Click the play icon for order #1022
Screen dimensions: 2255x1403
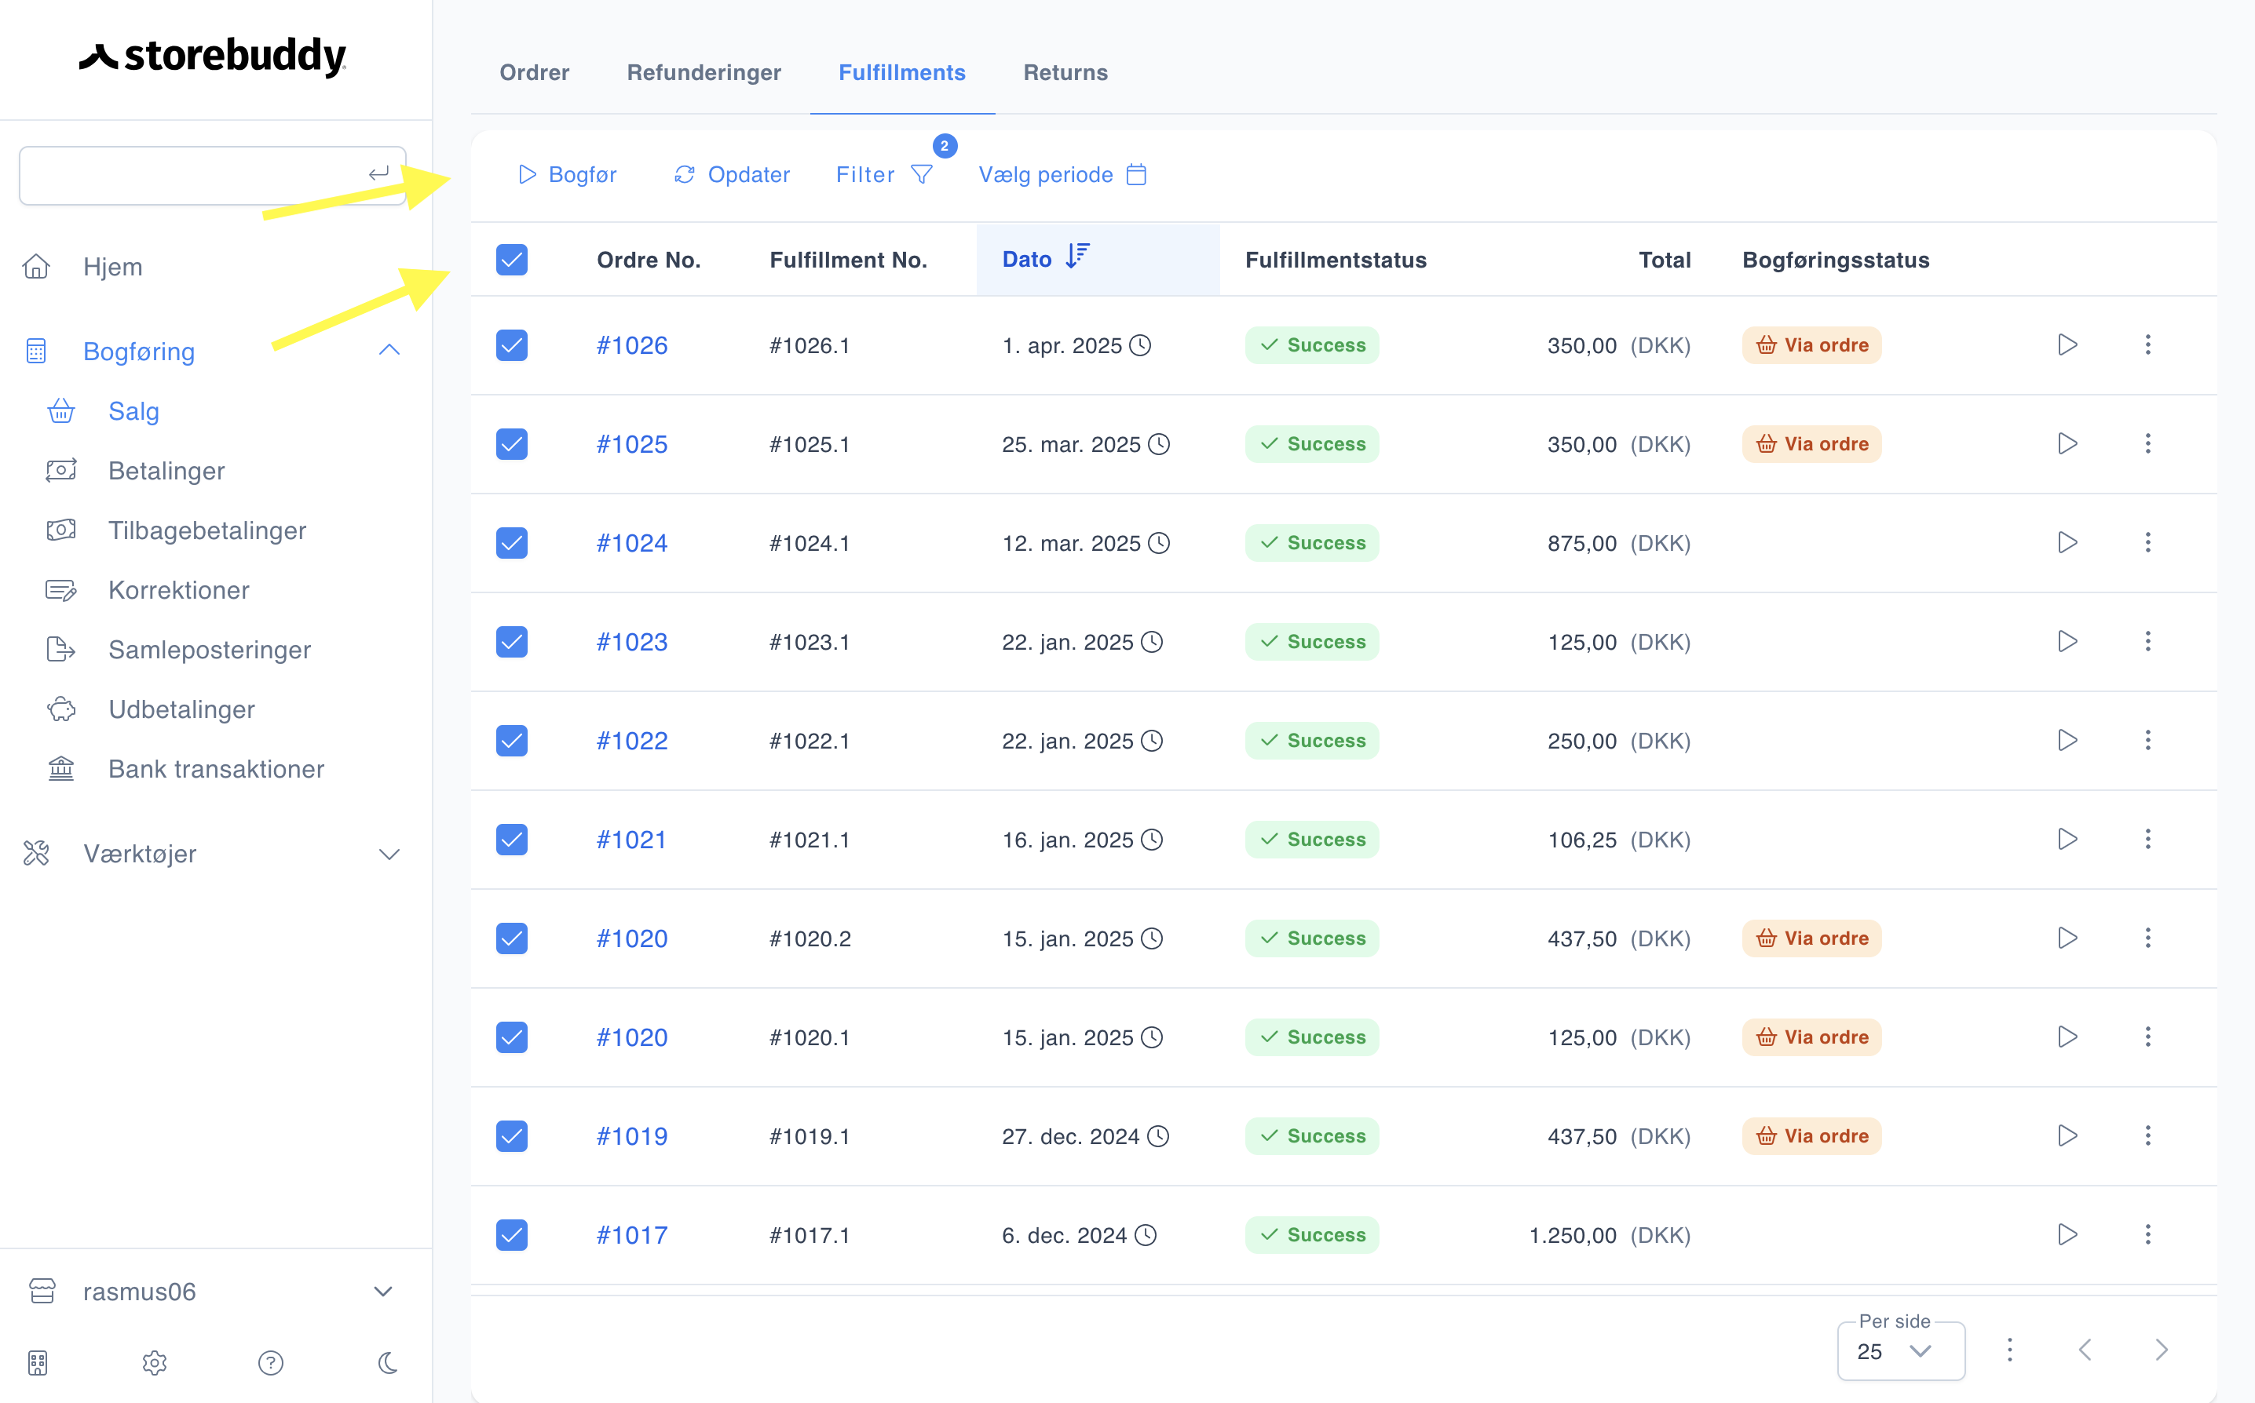[2067, 741]
